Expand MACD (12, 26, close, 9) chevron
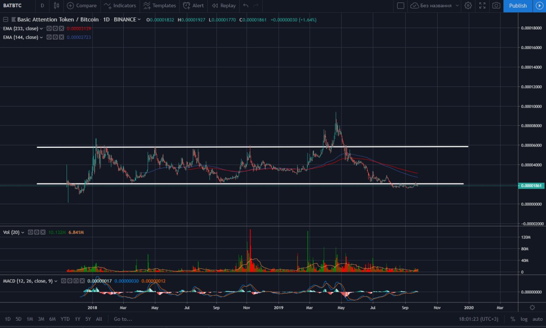The image size is (546, 328). (56, 282)
